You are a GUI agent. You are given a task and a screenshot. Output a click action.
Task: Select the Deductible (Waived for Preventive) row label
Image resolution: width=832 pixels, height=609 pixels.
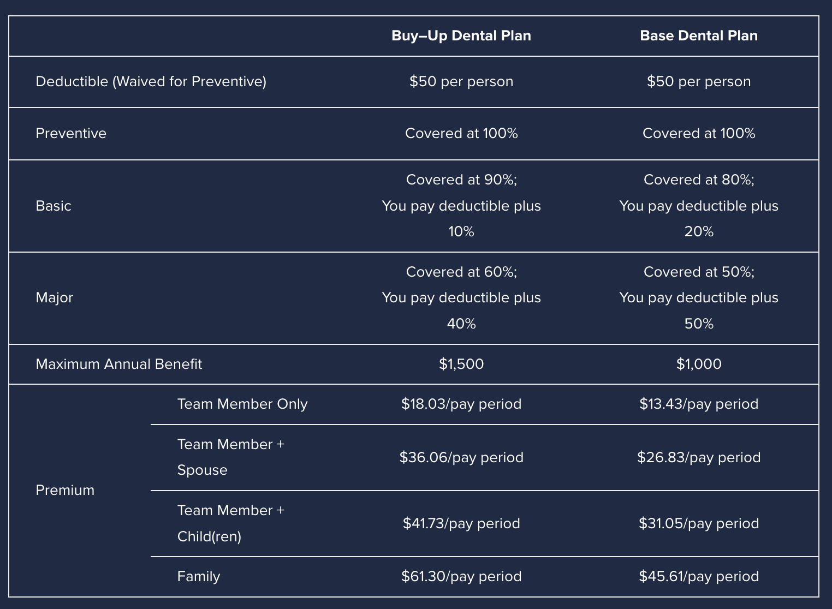coord(151,82)
